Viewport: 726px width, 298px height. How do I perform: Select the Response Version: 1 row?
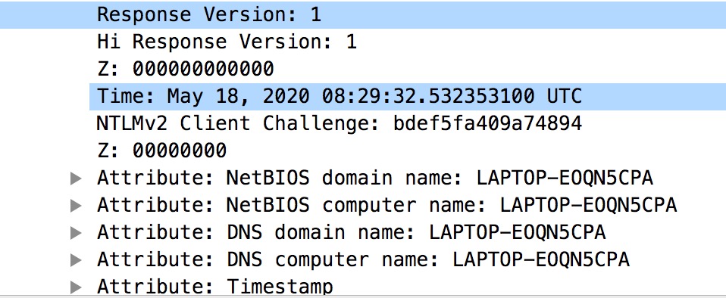pos(363,15)
